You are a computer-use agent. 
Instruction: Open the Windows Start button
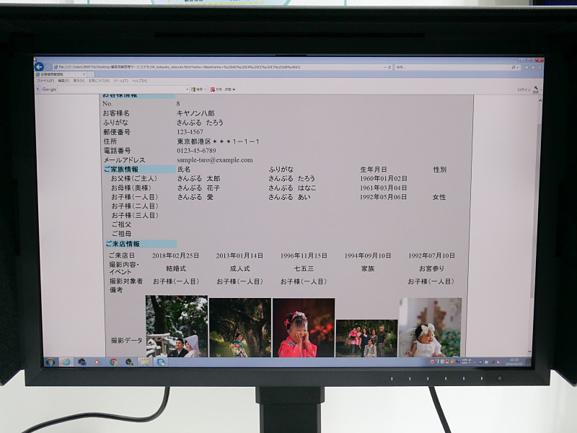50,362
